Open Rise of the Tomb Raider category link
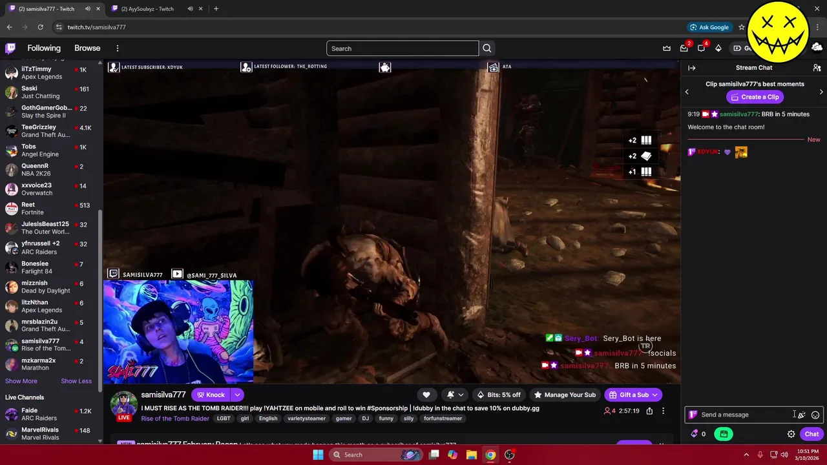The width and height of the screenshot is (827, 465). pyautogui.click(x=175, y=418)
